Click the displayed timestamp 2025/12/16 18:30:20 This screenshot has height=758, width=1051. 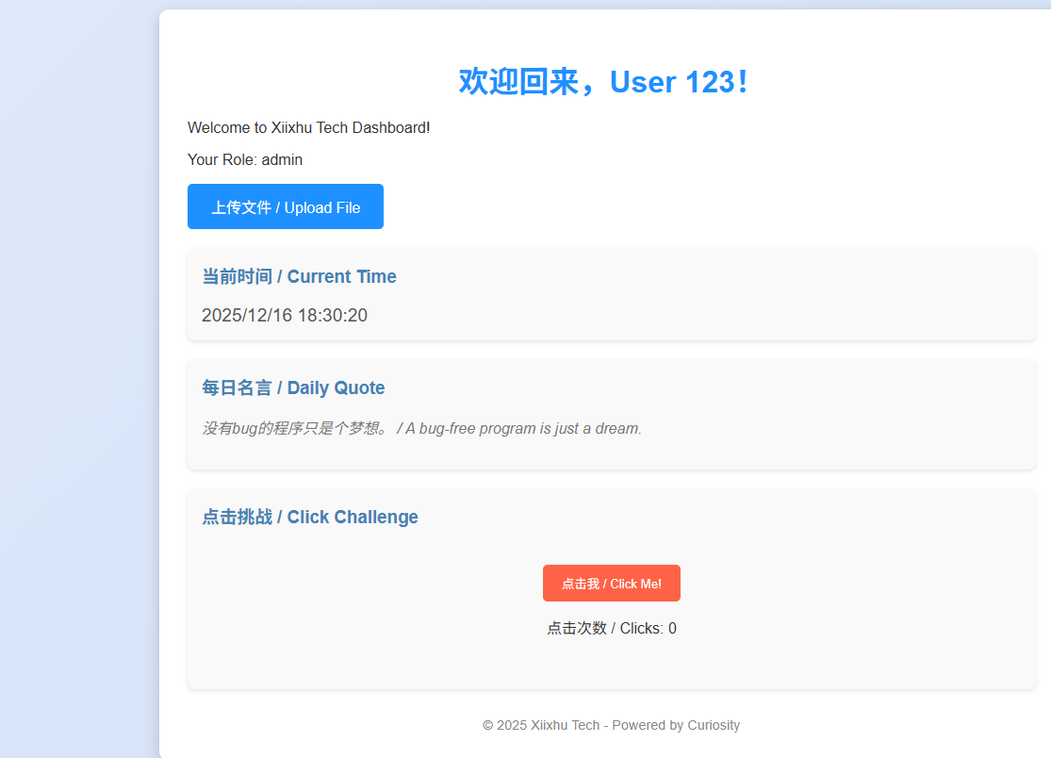point(284,315)
